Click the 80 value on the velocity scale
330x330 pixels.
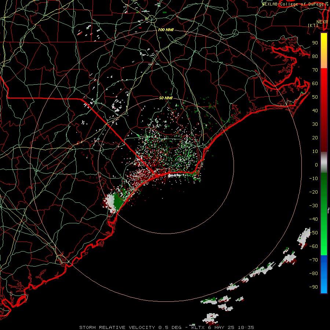coord(315,56)
